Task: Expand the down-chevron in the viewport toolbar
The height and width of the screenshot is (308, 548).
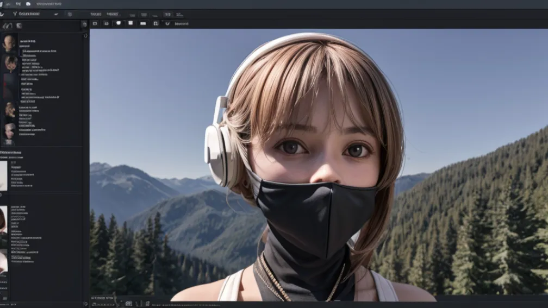Action: click(x=167, y=24)
